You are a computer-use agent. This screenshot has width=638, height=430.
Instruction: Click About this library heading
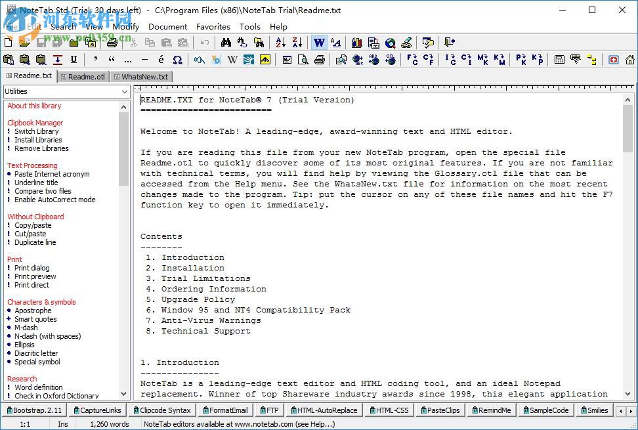click(34, 106)
